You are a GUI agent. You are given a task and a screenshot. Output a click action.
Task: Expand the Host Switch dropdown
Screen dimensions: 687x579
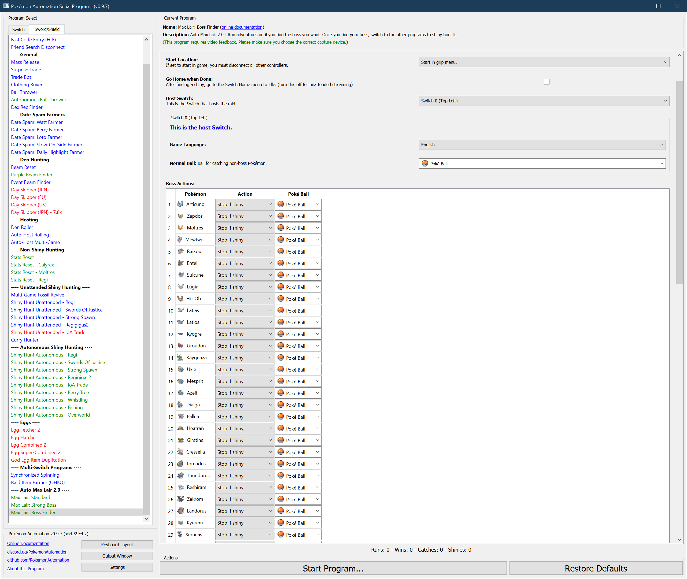point(544,101)
